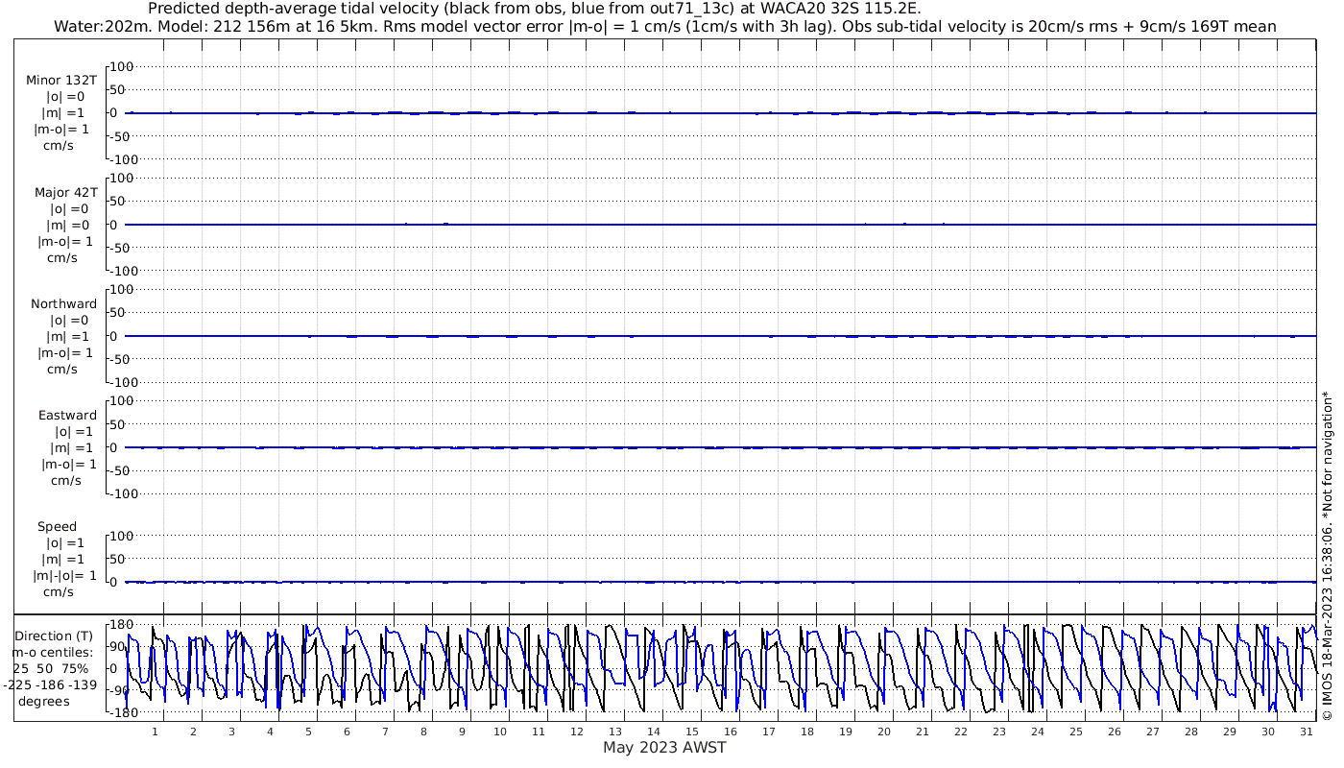The width and height of the screenshot is (1344, 768).
Task: Click the 'Speed' panel label
Action: 57,526
